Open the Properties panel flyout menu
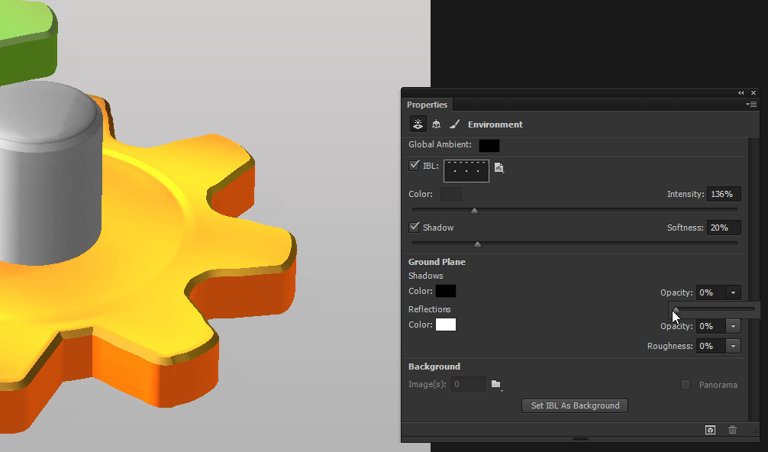The width and height of the screenshot is (768, 452). (751, 105)
